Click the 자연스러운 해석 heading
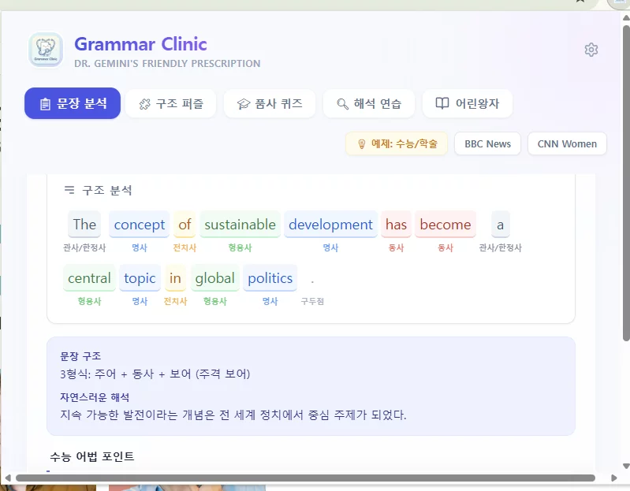The image size is (630, 491). [95, 397]
